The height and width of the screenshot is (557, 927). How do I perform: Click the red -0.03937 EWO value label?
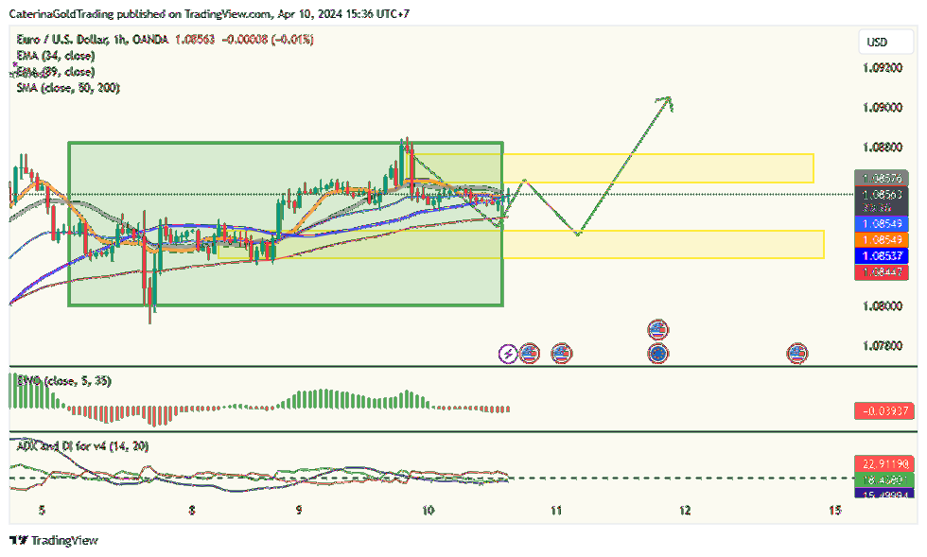(884, 410)
